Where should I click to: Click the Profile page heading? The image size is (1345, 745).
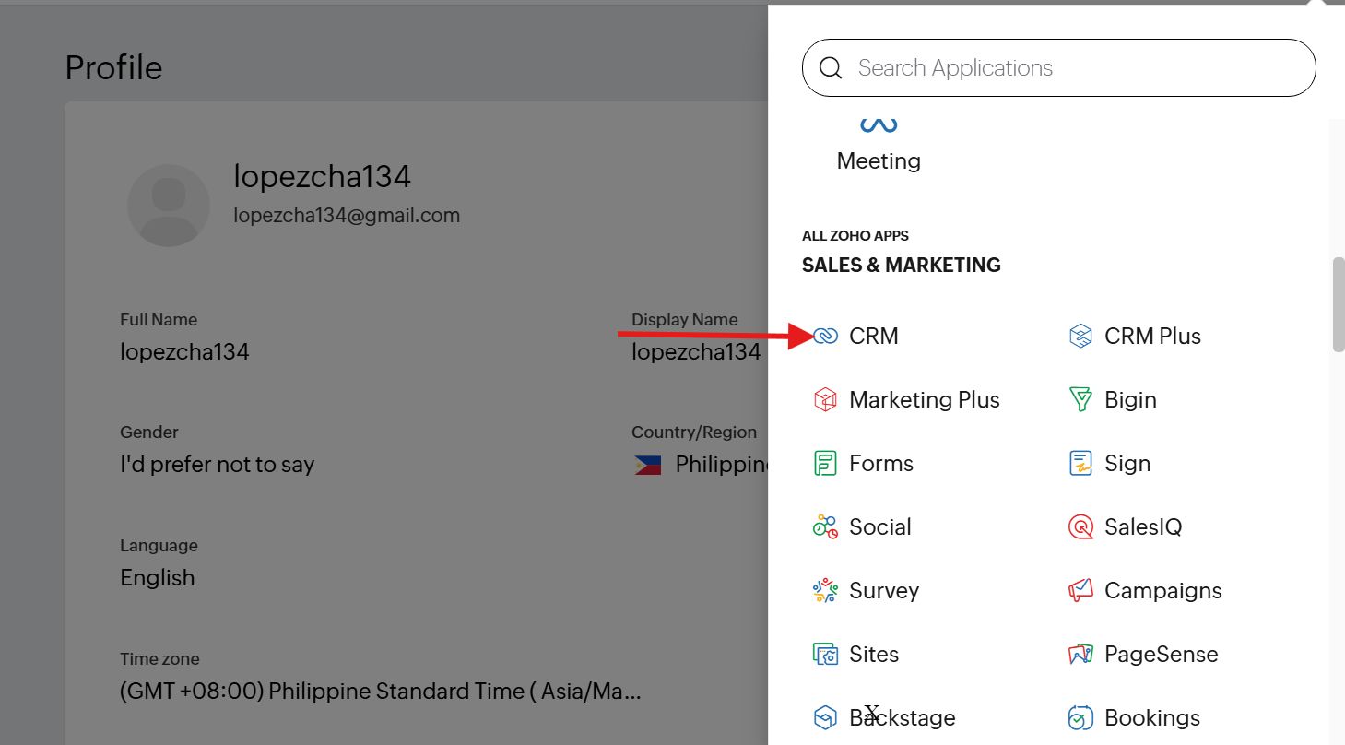(x=113, y=67)
